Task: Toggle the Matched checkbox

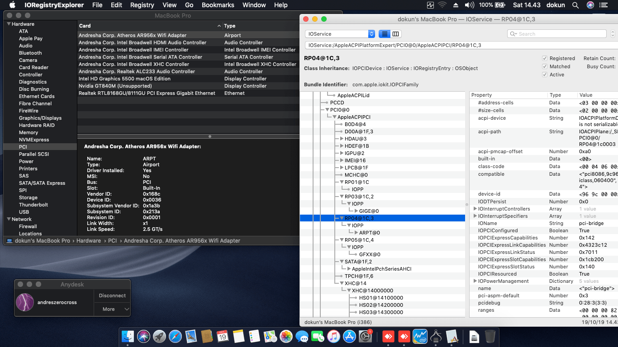Action: pyautogui.click(x=545, y=66)
